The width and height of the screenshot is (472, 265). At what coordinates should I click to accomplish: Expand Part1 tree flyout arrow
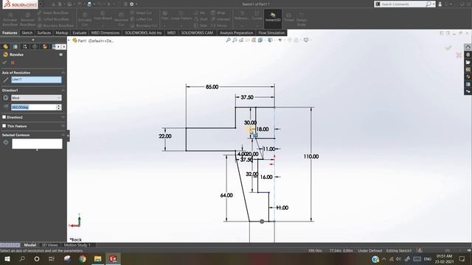[x=69, y=40]
